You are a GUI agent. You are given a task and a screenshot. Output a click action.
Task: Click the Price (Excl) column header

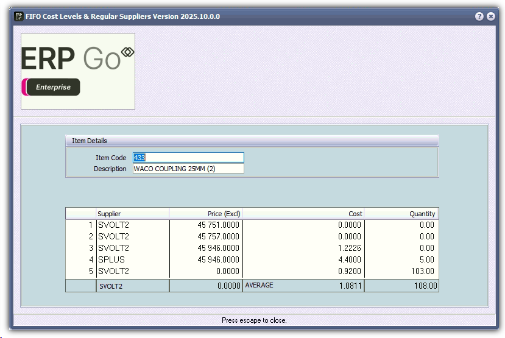[205, 214]
